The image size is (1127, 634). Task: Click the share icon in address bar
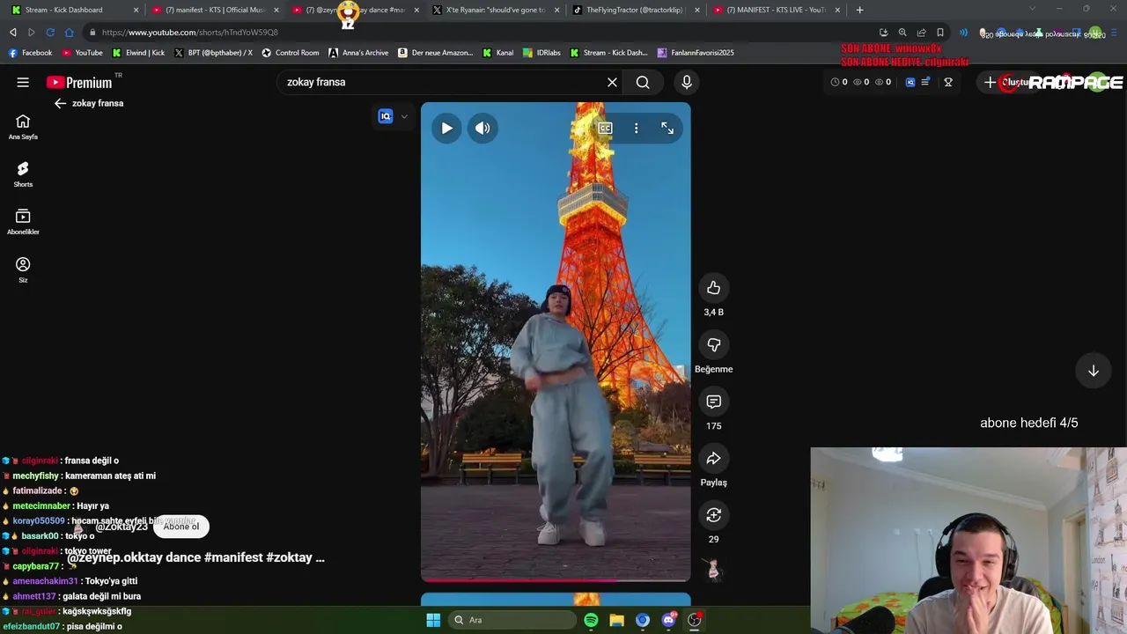pos(921,33)
